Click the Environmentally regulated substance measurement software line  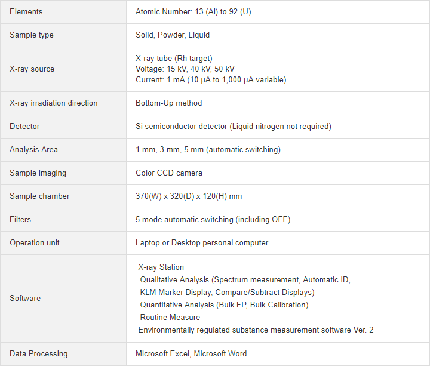click(255, 330)
